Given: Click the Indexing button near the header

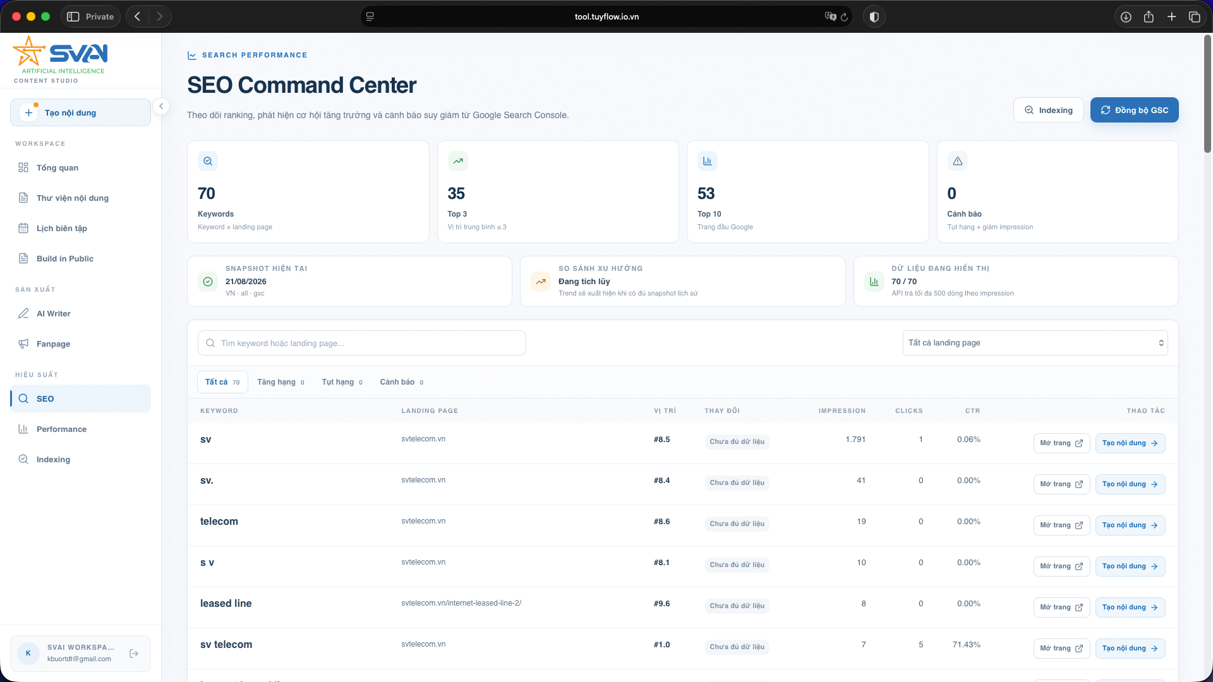Looking at the screenshot, I should pos(1048,110).
